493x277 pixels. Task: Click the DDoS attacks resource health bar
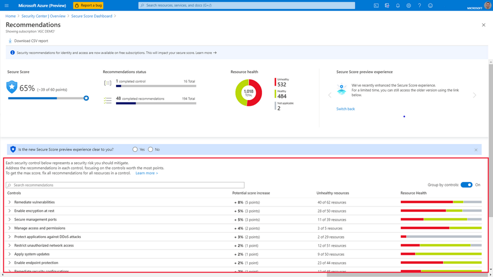click(x=441, y=237)
